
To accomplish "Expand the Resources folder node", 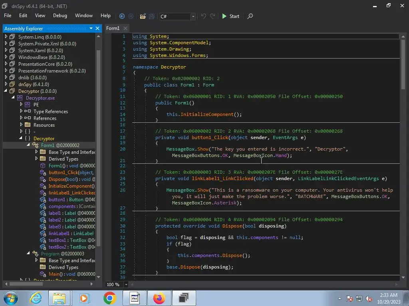I will point(21,125).
